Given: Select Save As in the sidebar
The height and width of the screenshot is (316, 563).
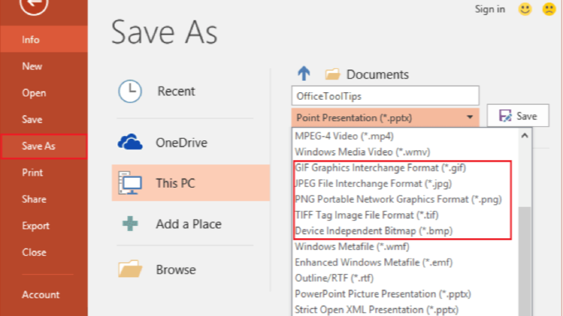Looking at the screenshot, I should click(44, 146).
